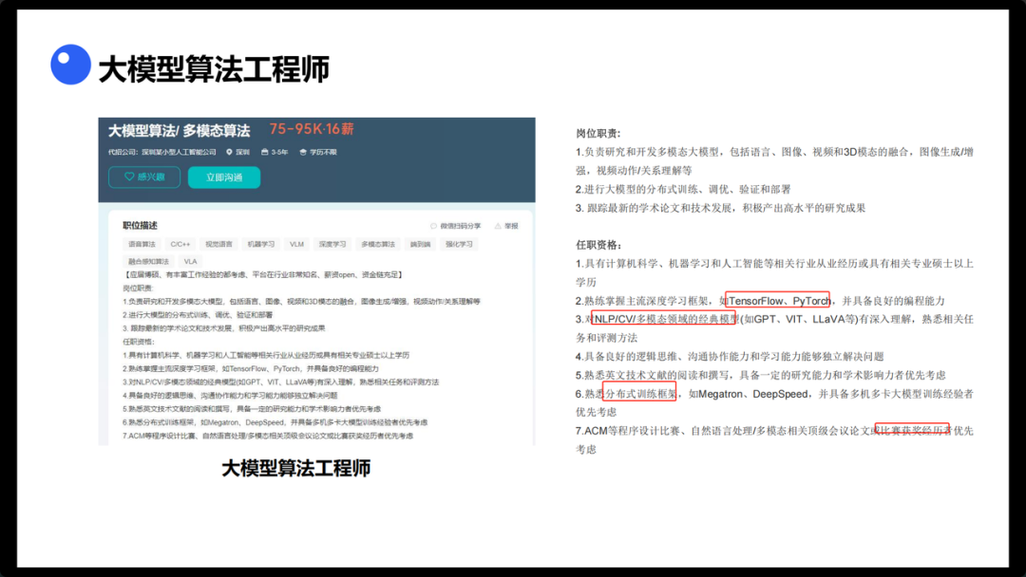Select the 融合感知算法 tag
This screenshot has height=577, width=1026.
click(x=148, y=261)
